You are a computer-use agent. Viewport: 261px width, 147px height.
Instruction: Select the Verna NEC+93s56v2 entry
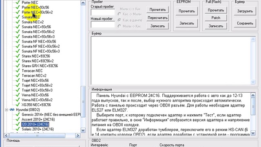pos(37,100)
